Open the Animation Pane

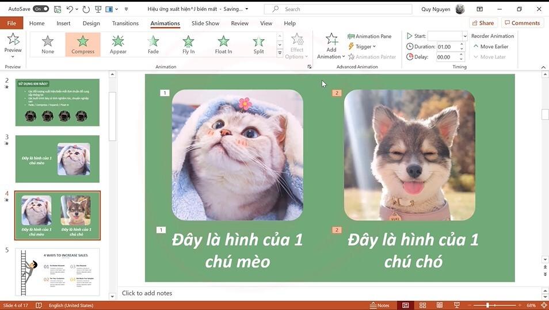tap(369, 36)
